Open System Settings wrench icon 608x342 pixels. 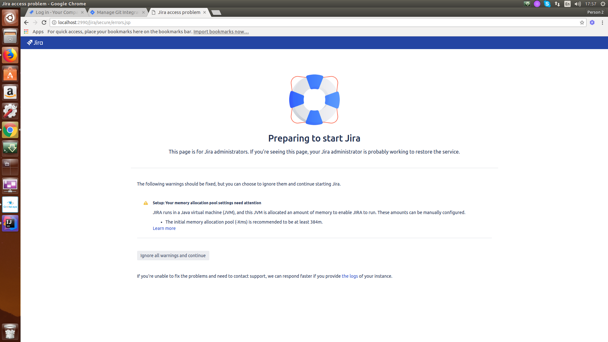coord(10,111)
